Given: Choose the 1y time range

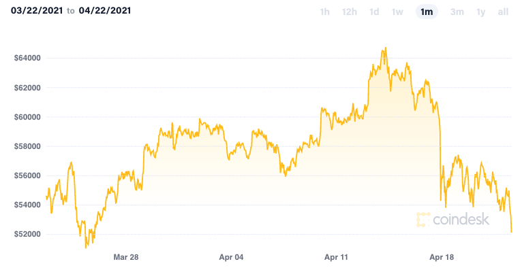Looking at the screenshot, I should pos(480,12).
